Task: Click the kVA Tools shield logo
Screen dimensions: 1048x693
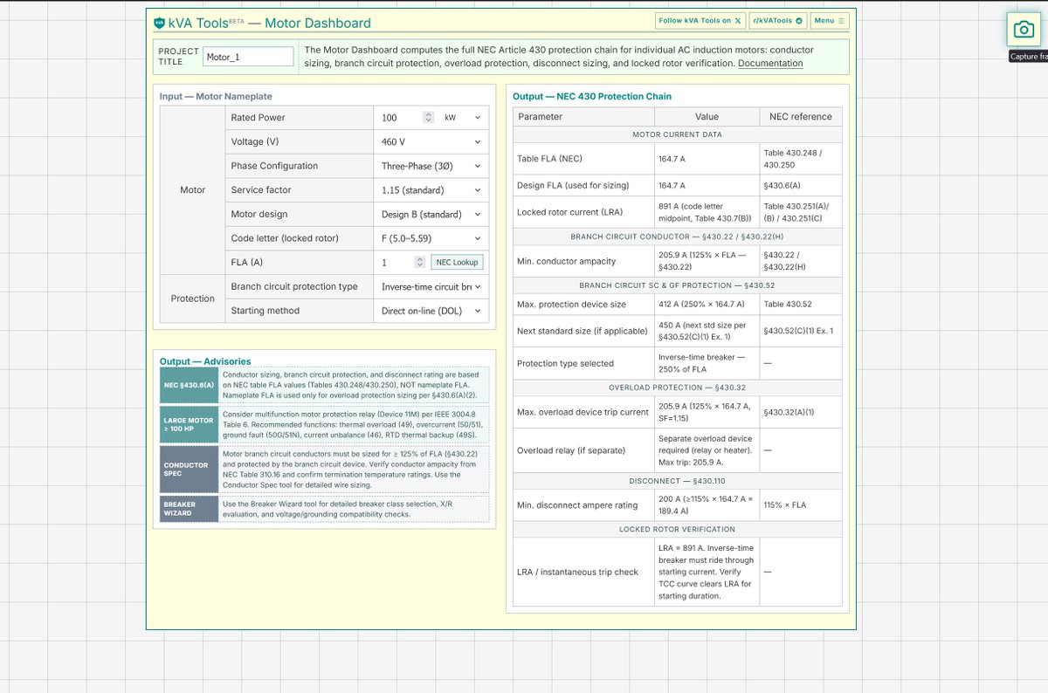Action: click(x=159, y=24)
